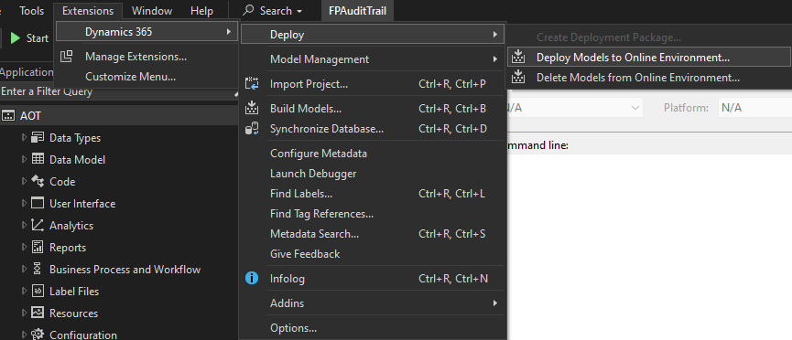
Task: Click the Code node icon
Action: pos(38,181)
